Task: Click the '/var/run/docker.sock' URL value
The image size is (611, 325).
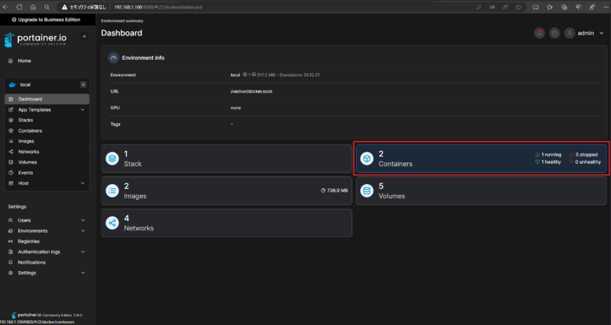Action: point(251,91)
